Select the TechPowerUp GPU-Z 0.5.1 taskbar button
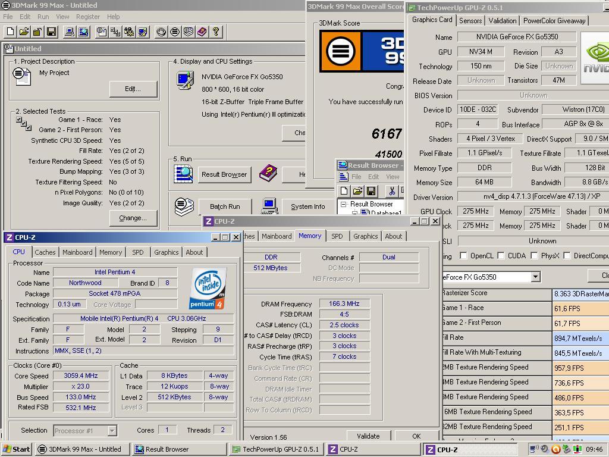 click(276, 449)
